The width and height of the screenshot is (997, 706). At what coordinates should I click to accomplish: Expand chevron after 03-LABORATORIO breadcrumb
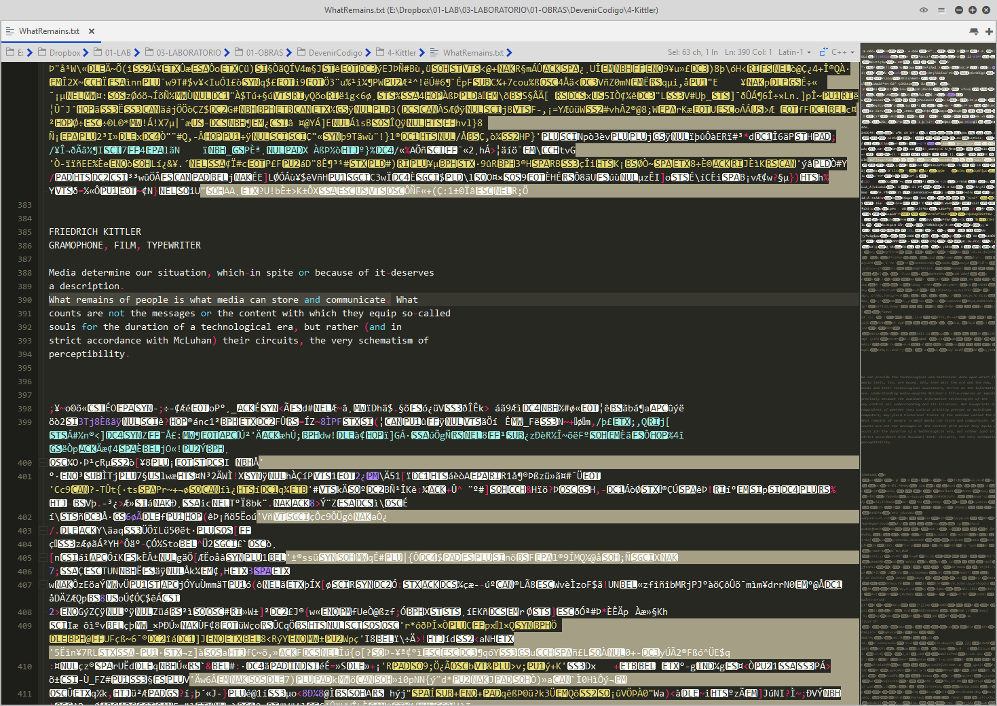click(x=227, y=52)
